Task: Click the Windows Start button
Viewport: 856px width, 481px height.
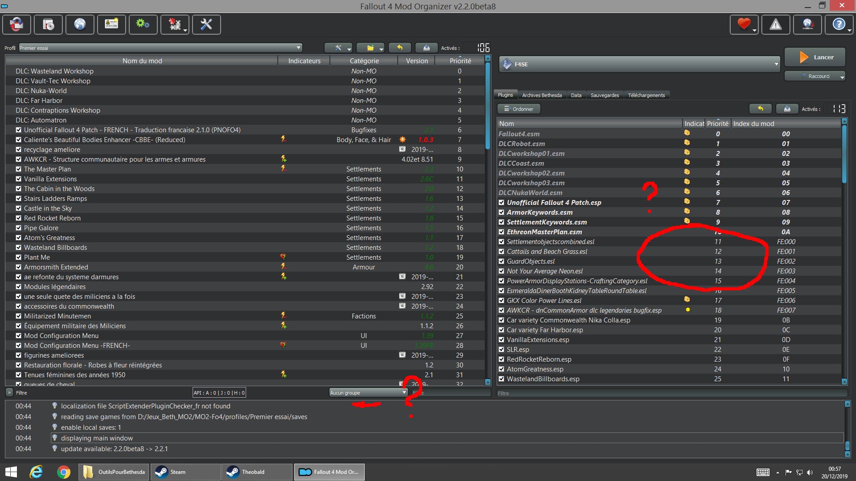Action: [11, 472]
